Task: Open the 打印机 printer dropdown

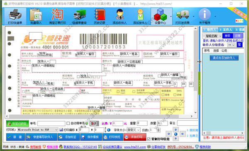Action: click(56, 130)
